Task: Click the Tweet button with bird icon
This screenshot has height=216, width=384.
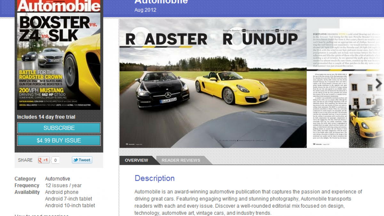Action: click(x=82, y=160)
